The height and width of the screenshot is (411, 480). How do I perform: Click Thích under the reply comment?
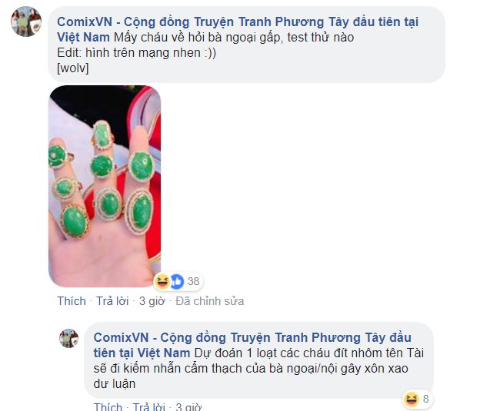[108, 406]
